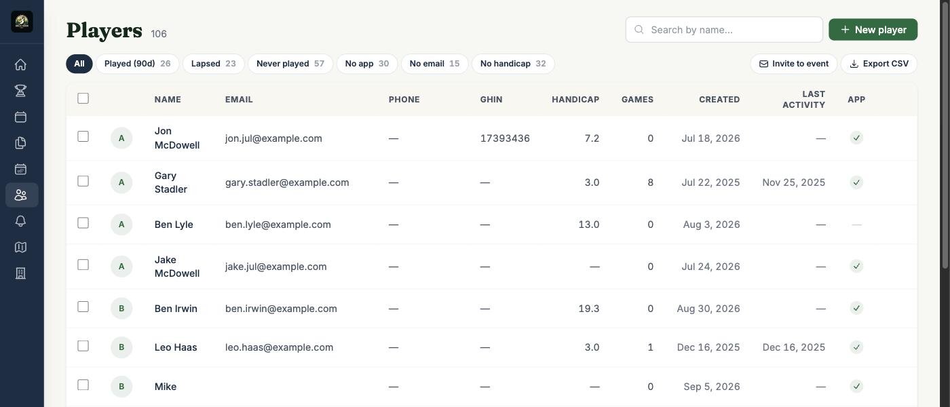The image size is (950, 407).
Task: Click the calendar-with-dates sidebar icon
Action: (x=20, y=169)
